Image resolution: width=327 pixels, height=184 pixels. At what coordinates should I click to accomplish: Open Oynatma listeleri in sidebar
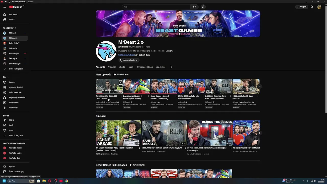point(15,87)
